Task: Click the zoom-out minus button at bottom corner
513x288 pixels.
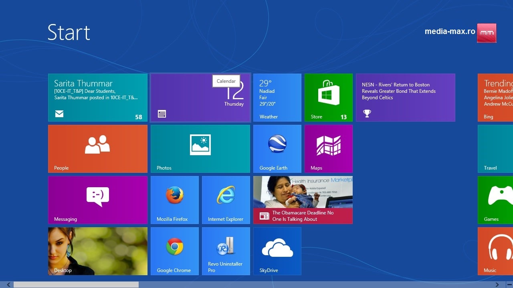Action: point(509,285)
